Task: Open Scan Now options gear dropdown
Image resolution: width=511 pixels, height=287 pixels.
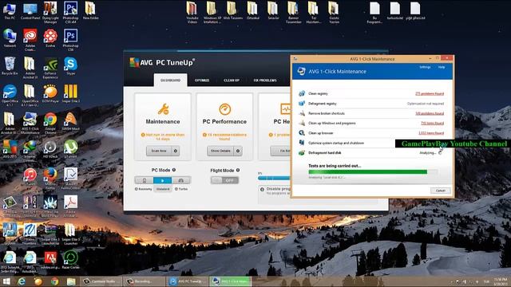Action: [x=176, y=151]
